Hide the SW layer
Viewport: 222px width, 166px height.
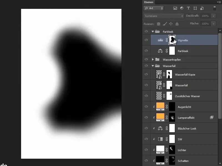tap(146, 139)
